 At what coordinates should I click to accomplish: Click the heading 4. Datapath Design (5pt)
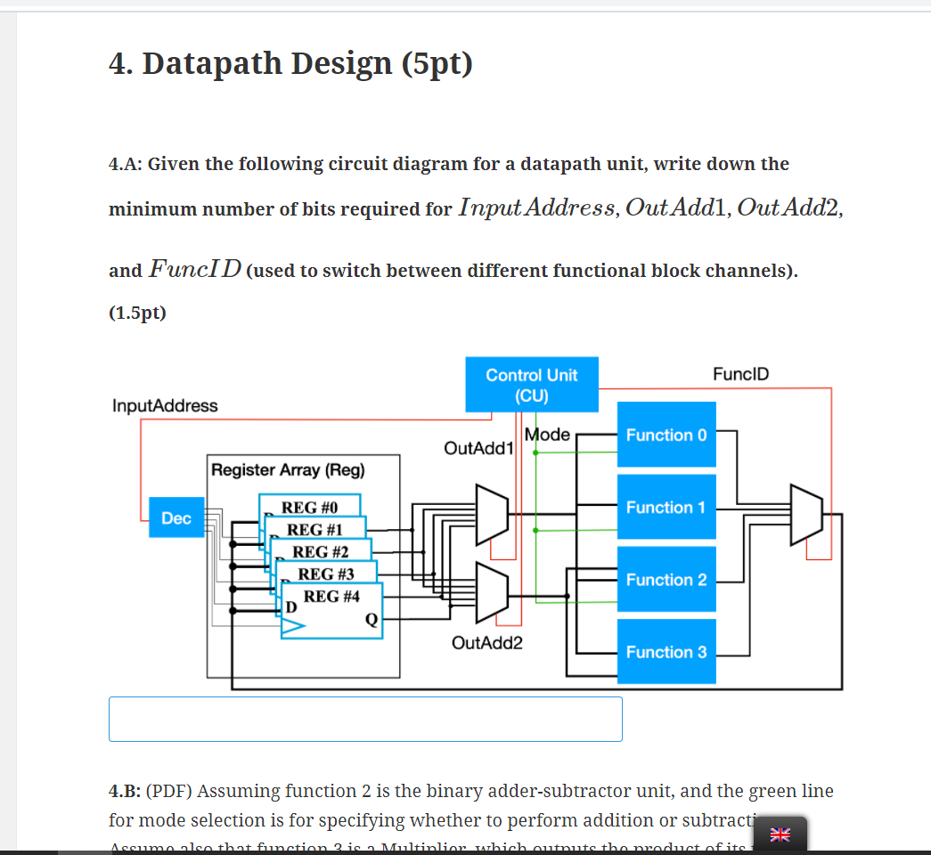[x=290, y=63]
